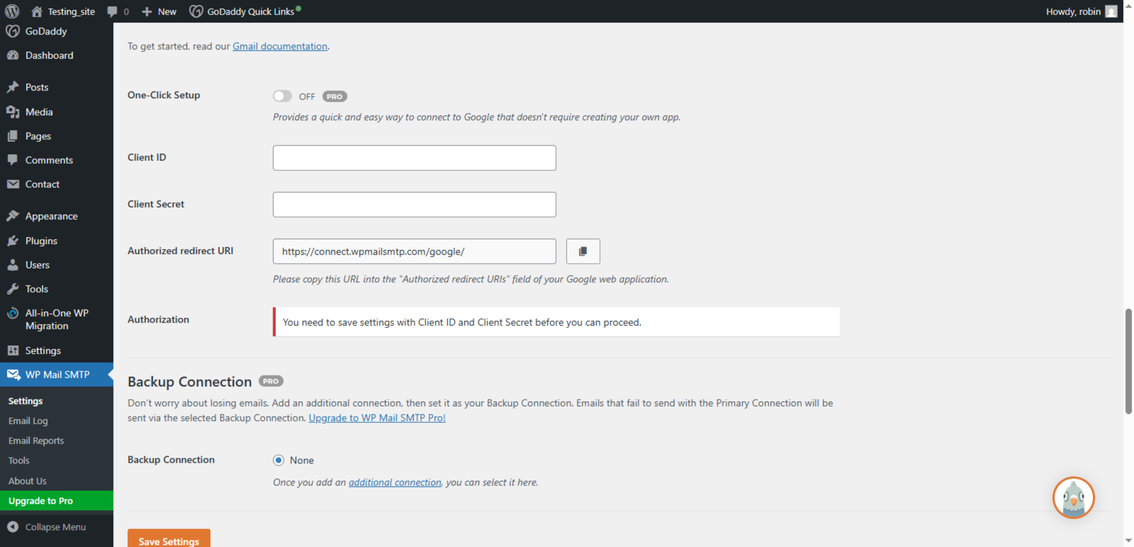Open Appearance in the sidebar
Viewport: 1134px width, 547px height.
coord(51,216)
